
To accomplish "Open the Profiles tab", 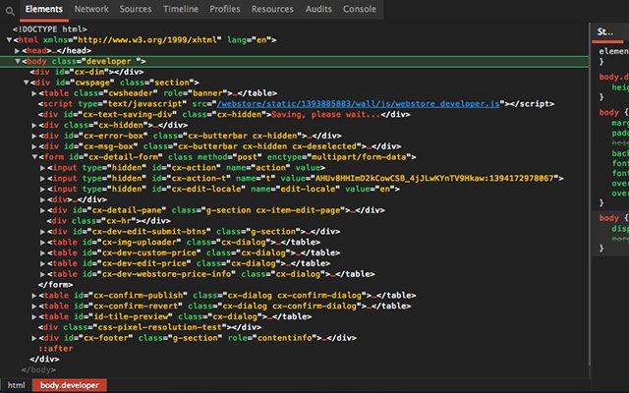I will tap(225, 9).
